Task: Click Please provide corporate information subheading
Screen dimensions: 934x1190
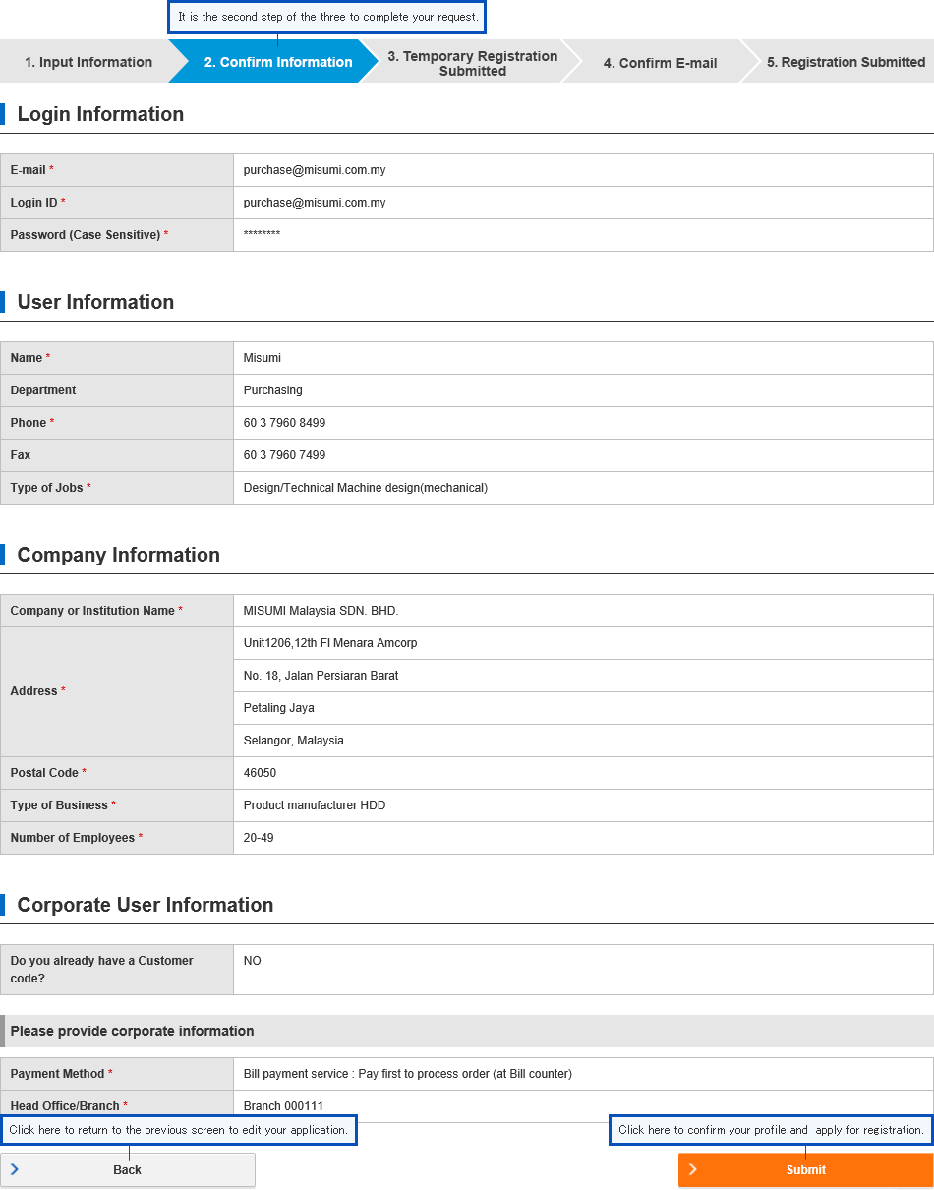Action: 133,1031
